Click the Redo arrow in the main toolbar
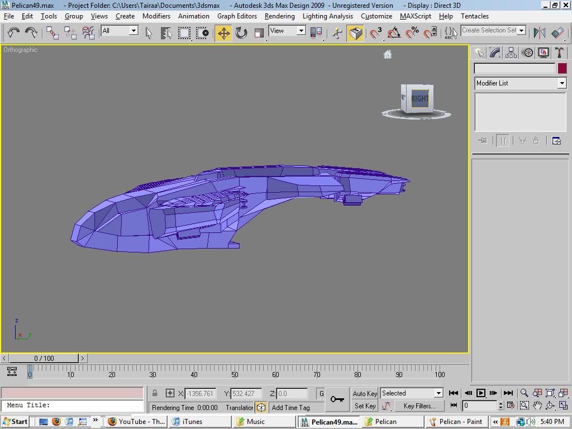The width and height of the screenshot is (572, 429). pos(31,33)
